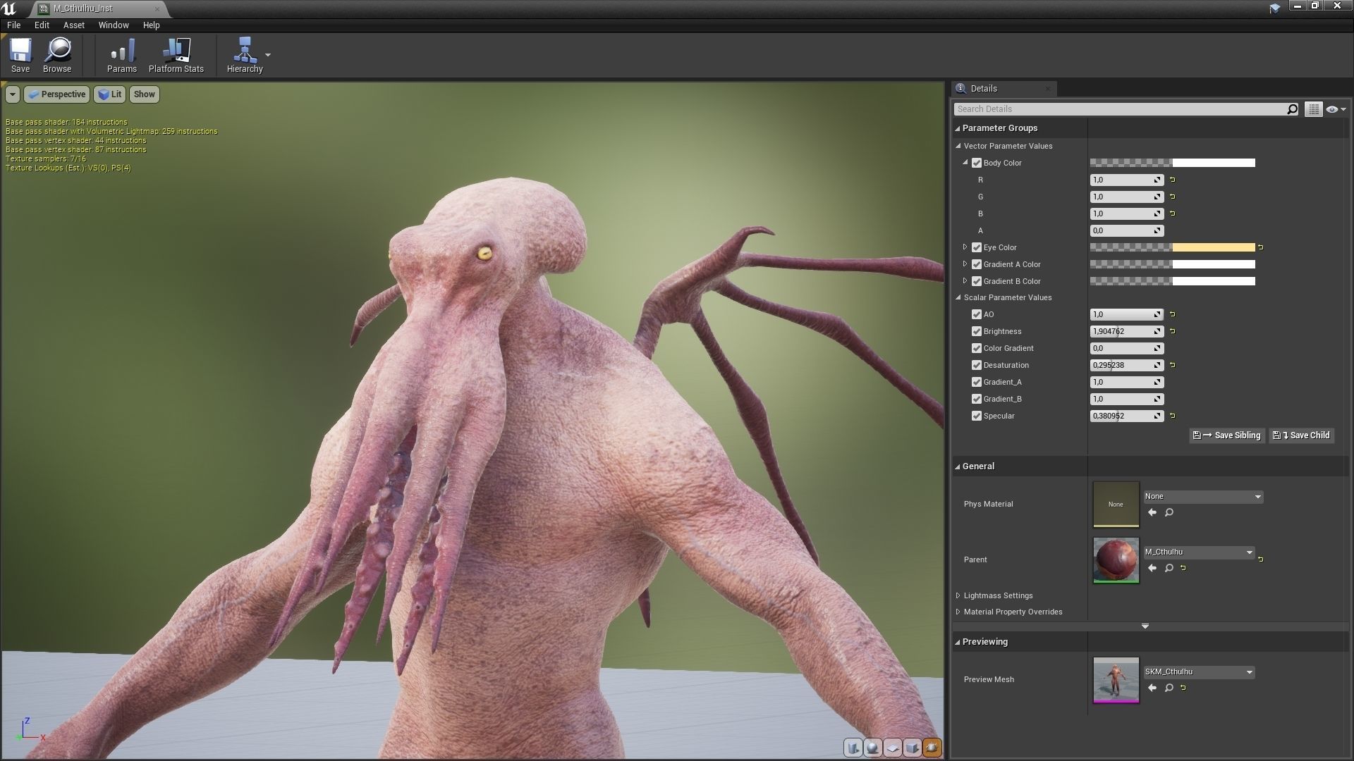Click the Save Sibling button

pos(1227,435)
